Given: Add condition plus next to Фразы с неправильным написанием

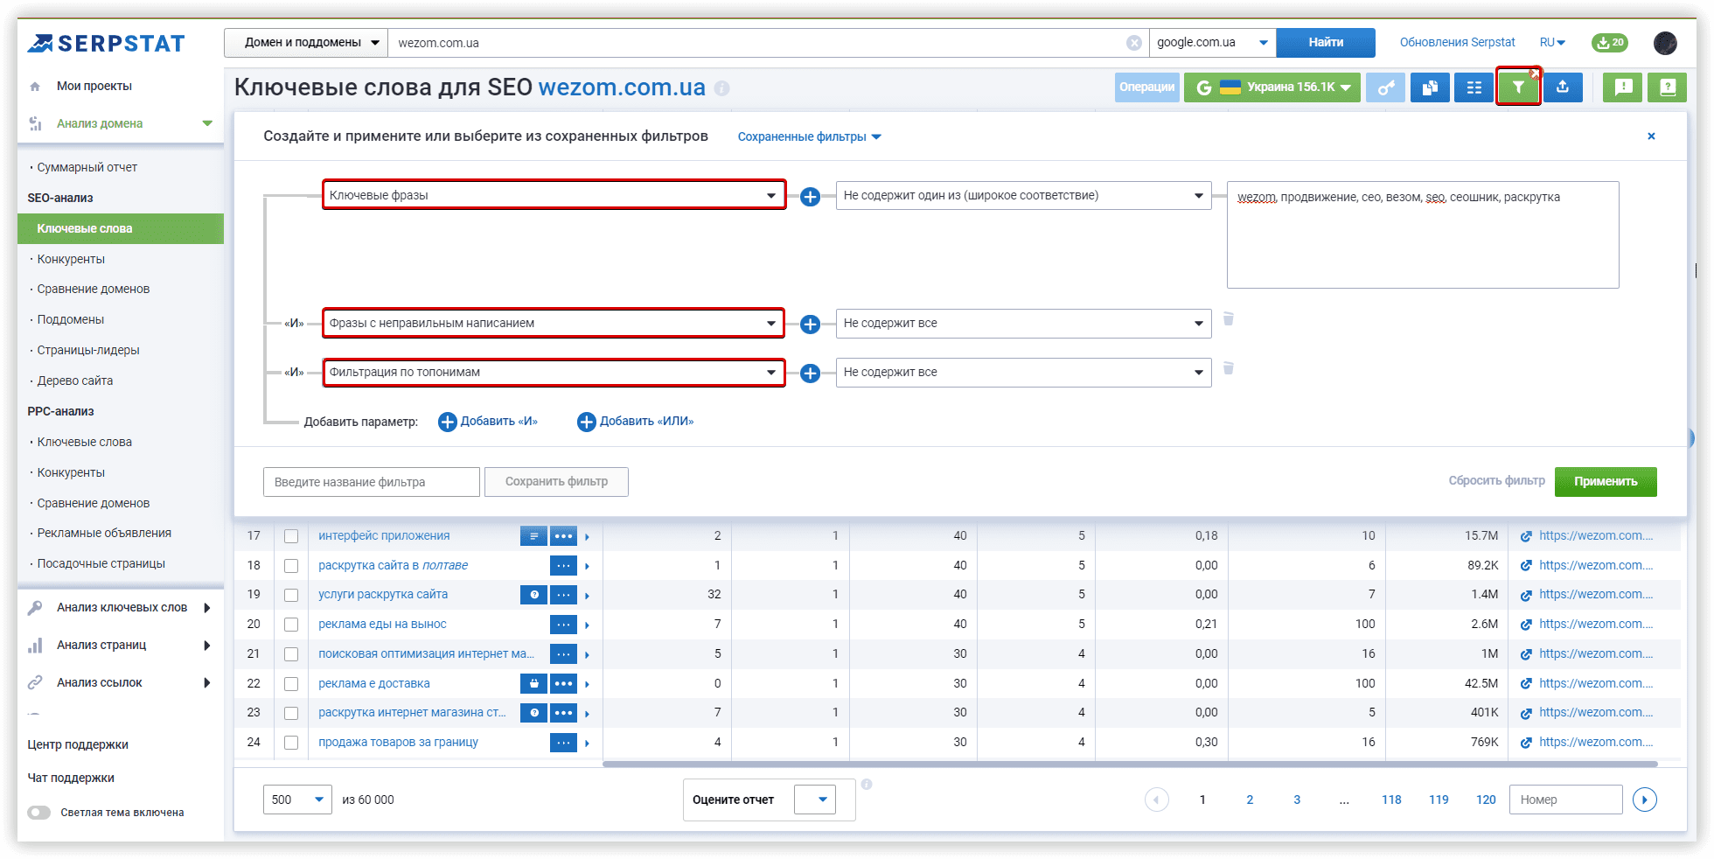Looking at the screenshot, I should pos(811,325).
